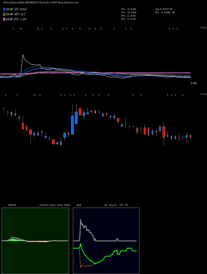Viewport: 207px width, 274px height.
Task: Click the white ADX line peak
Action: 80,220
